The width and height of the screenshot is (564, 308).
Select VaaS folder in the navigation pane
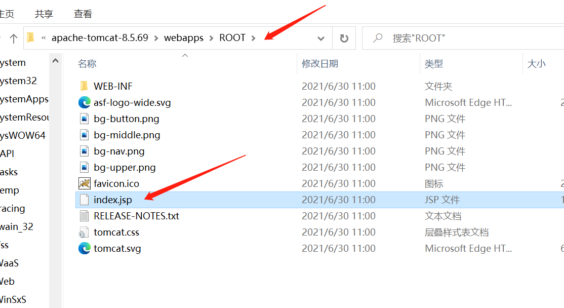click(x=9, y=263)
